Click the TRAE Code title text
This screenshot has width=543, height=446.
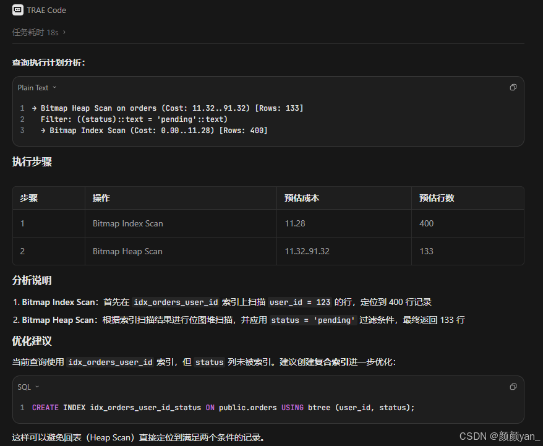point(46,11)
